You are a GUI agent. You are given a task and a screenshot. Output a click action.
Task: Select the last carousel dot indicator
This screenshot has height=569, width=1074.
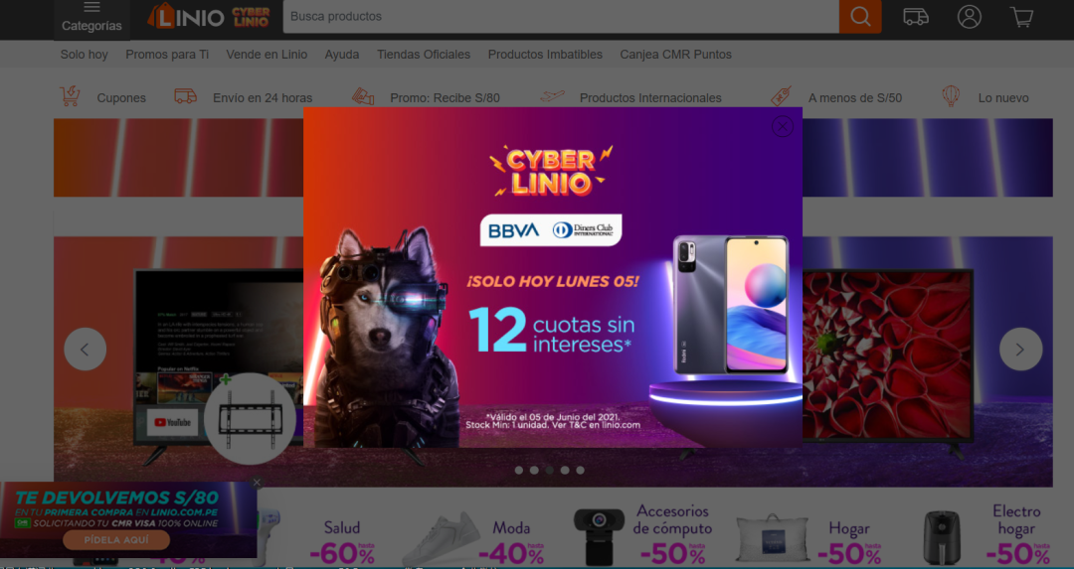[580, 470]
